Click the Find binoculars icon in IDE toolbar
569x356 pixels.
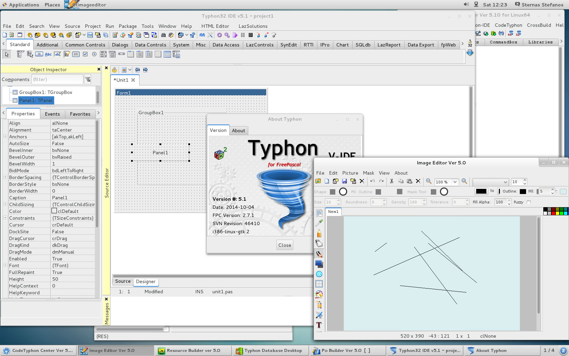[163, 35]
